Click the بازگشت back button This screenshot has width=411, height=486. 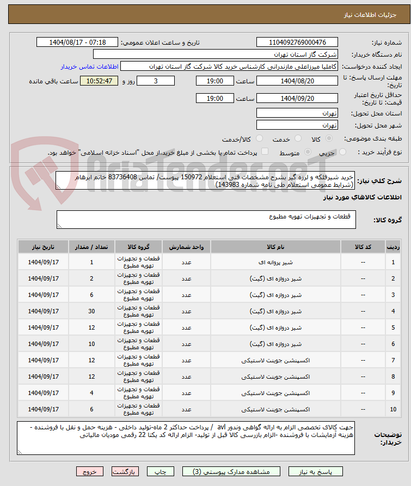[125, 472]
